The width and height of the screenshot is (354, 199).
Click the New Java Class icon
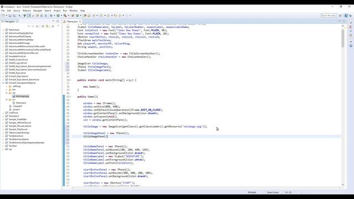pyautogui.click(x=77, y=15)
